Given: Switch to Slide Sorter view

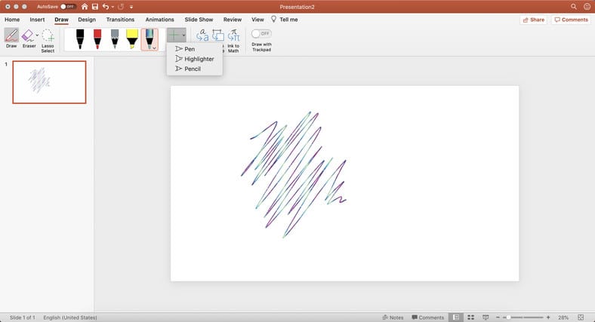Looking at the screenshot, I should (471, 317).
